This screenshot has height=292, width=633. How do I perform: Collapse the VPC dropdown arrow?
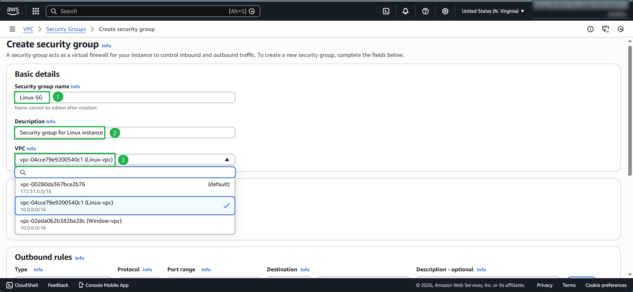227,160
